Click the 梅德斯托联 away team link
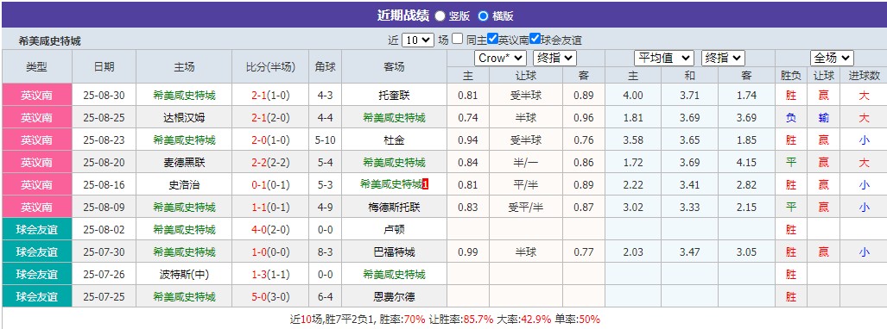 (394, 207)
